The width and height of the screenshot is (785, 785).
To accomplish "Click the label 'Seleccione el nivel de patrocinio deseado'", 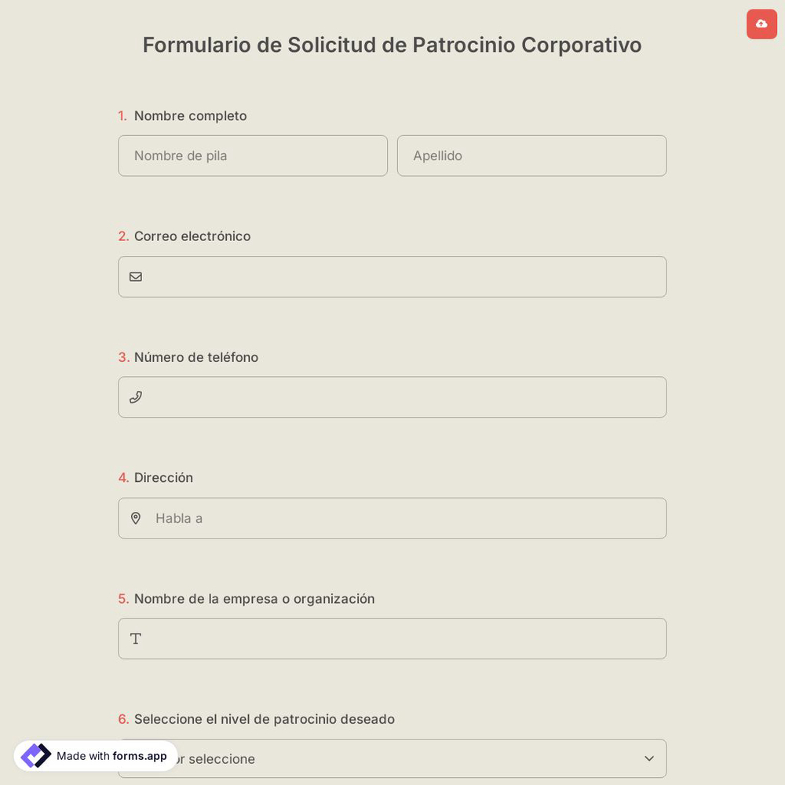I will (x=263, y=719).
